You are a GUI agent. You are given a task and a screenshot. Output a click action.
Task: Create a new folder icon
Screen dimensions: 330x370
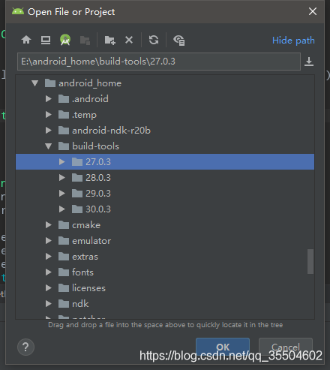tap(109, 40)
